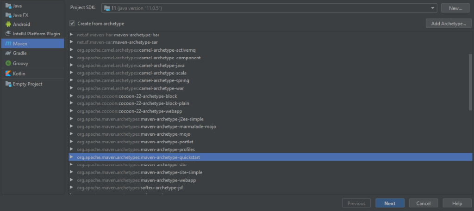Image resolution: width=474 pixels, height=211 pixels.
Task: Select the IntelliJ Platform Plugin icon
Action: click(8, 34)
